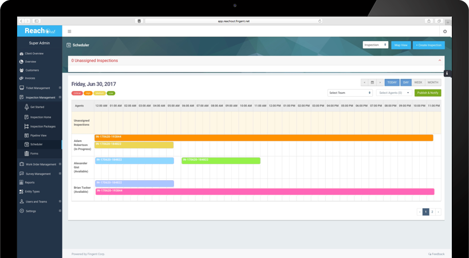Click pagination next arrow
469x258 pixels.
tap(439, 212)
